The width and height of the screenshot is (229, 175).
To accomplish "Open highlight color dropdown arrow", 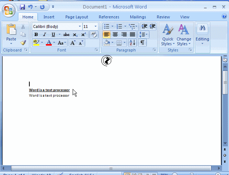I will [x=42, y=43].
